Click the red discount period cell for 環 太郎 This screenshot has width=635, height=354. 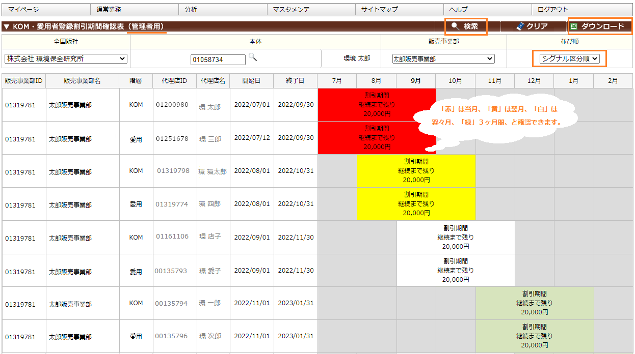(376, 105)
